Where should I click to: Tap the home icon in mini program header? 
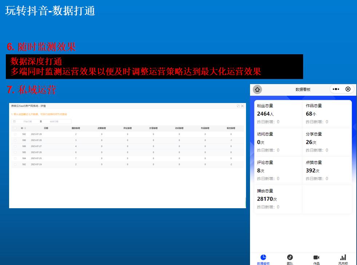(x=257, y=90)
